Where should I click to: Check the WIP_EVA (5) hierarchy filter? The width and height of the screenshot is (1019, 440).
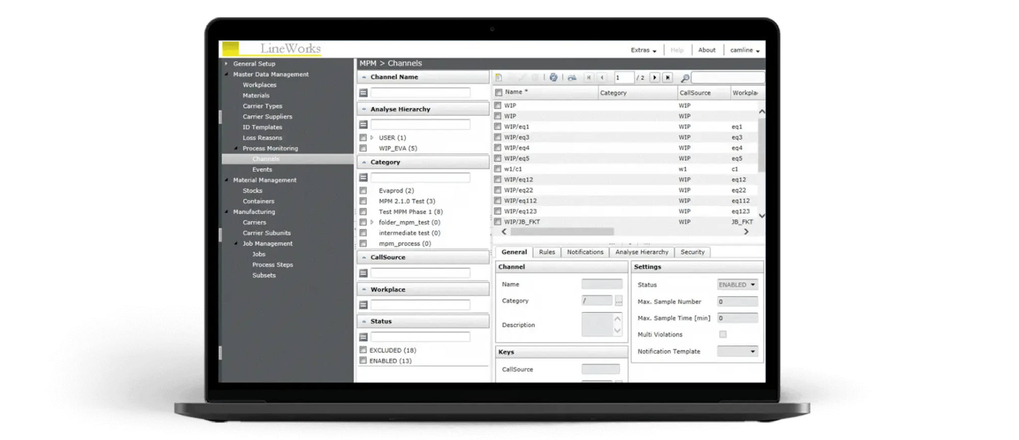click(x=363, y=148)
